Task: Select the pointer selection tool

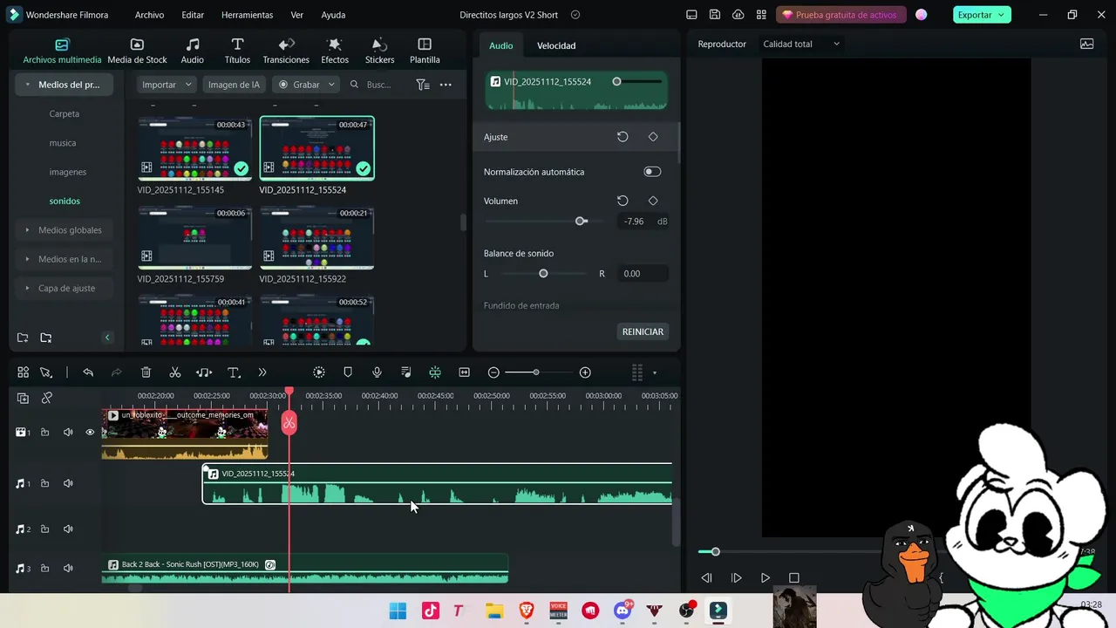Action: (46, 372)
